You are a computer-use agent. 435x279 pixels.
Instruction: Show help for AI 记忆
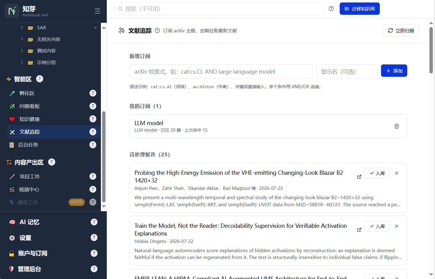click(x=94, y=222)
